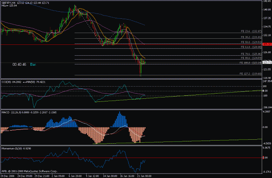Image resolution: width=272 pixels, height=178 pixels.
Task: Click the 2 Jan 09:00 time axis label
Action: point(58,176)
